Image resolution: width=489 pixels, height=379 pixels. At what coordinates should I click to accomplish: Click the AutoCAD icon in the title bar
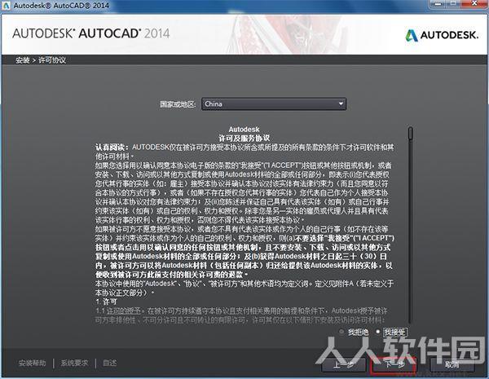[7, 6]
